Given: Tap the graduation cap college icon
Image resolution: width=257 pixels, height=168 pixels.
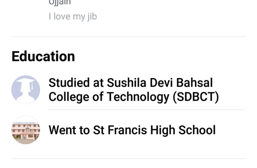Looking at the screenshot, I should click(26, 89).
